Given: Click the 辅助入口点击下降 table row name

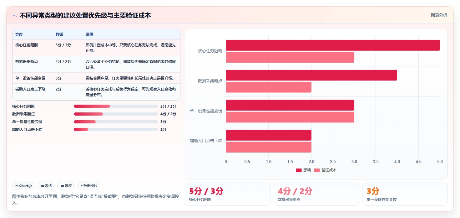Looking at the screenshot, I should (30, 89).
